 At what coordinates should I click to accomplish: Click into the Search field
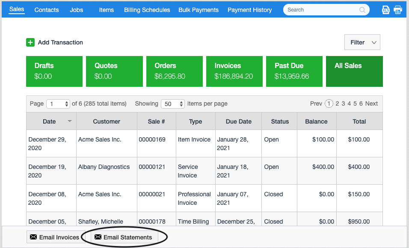[x=321, y=10]
